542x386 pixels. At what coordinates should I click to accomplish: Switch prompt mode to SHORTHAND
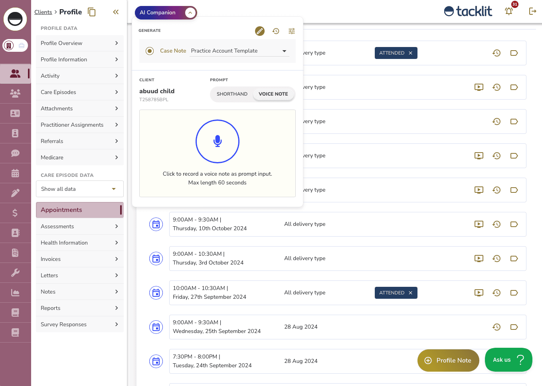coord(232,94)
